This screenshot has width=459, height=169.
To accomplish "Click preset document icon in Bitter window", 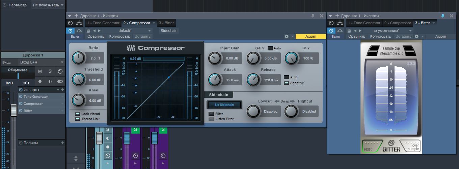I will [349, 31].
